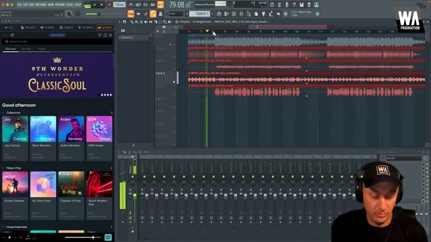Select the STARRED browser tab
Screen dimensions: 431x242
86,28
